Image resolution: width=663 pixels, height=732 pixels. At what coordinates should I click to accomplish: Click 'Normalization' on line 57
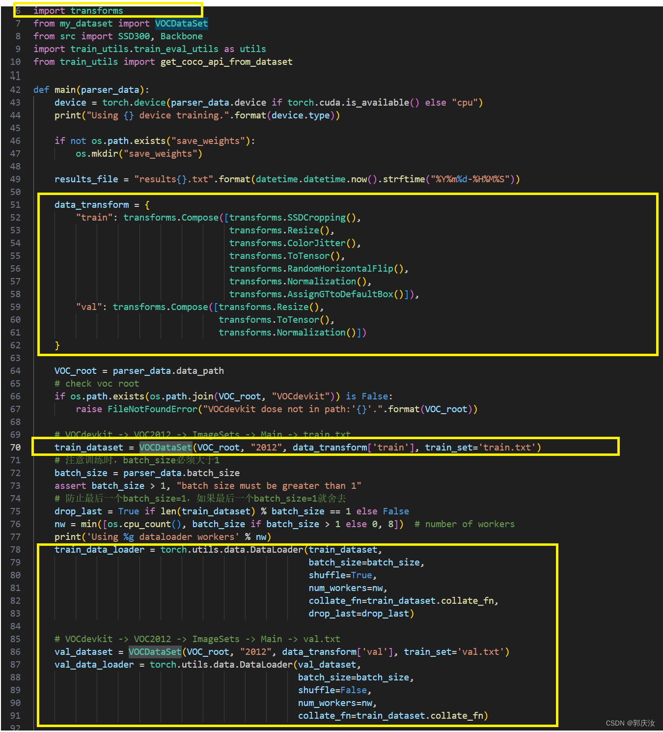pyautogui.click(x=322, y=282)
